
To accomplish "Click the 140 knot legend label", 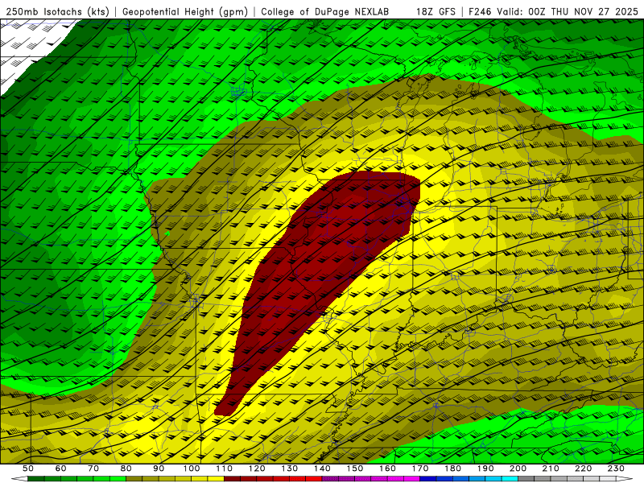I will [x=322, y=469].
